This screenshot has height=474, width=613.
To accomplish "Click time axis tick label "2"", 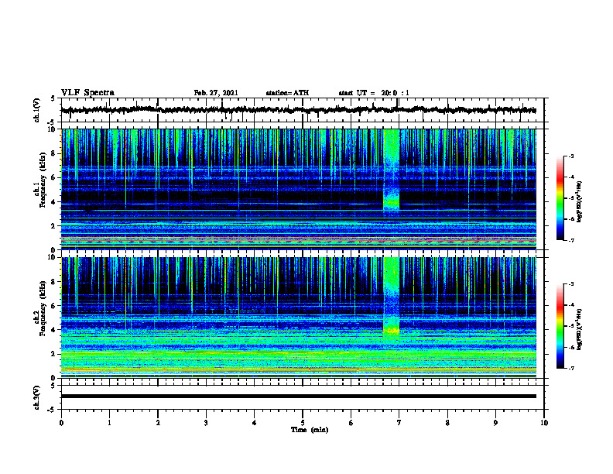I will pyautogui.click(x=158, y=423).
